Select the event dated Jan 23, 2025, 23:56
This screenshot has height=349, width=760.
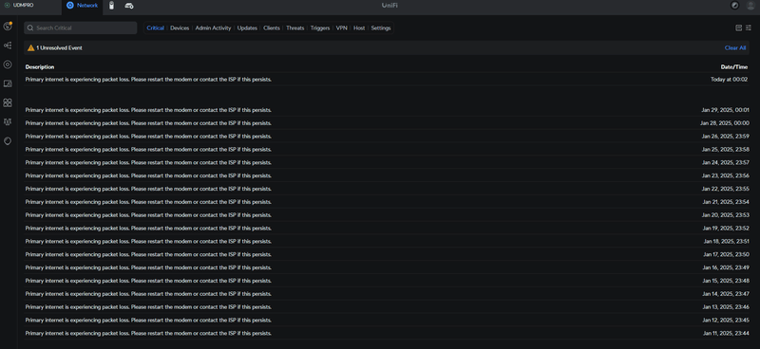coord(387,175)
